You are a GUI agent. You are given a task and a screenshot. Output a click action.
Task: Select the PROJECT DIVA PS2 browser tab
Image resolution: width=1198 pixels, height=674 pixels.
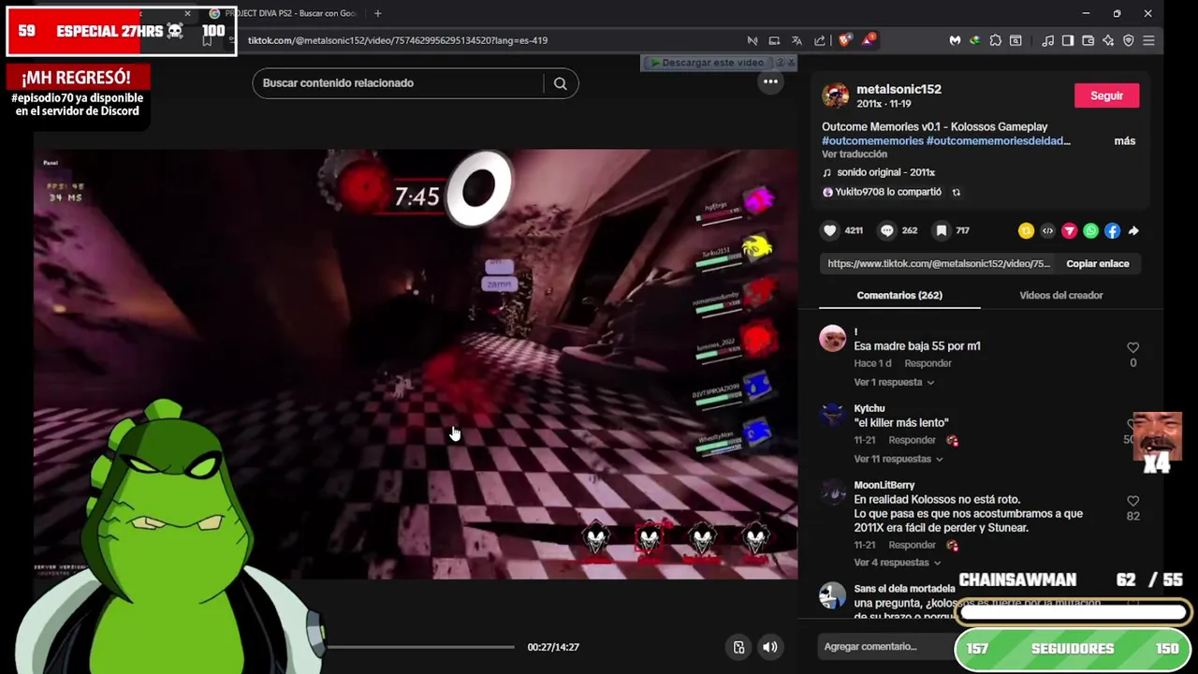tap(284, 13)
